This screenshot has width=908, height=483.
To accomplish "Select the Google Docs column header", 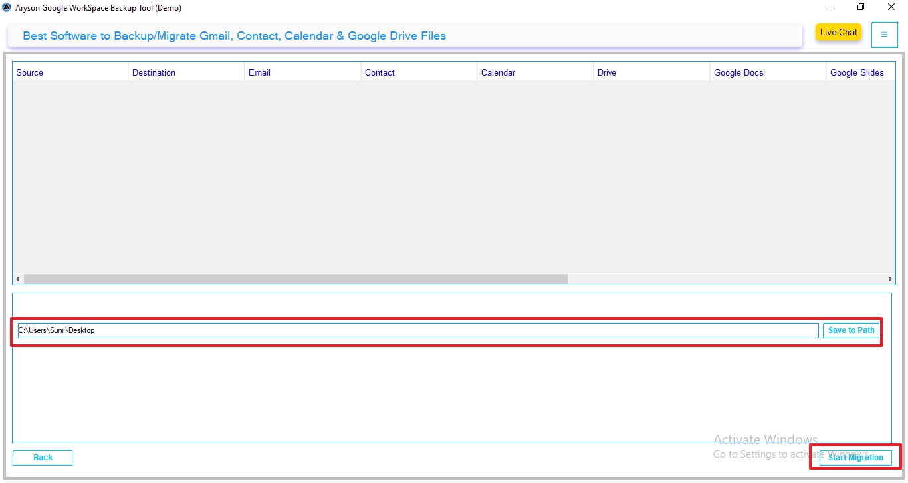I will [768, 72].
